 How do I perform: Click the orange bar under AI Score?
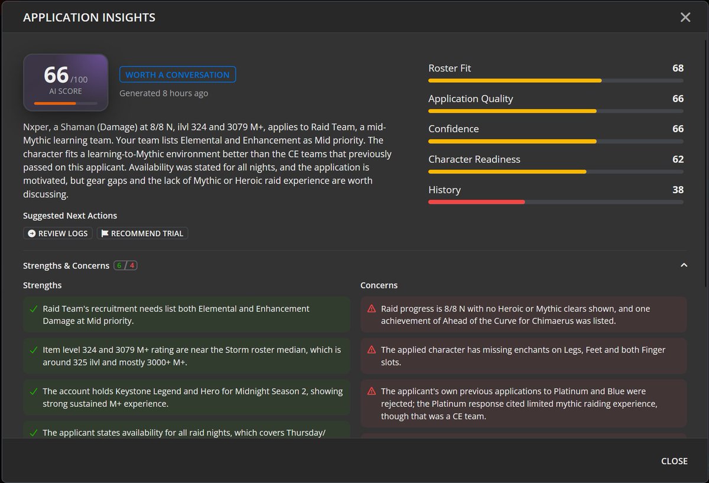click(x=66, y=103)
